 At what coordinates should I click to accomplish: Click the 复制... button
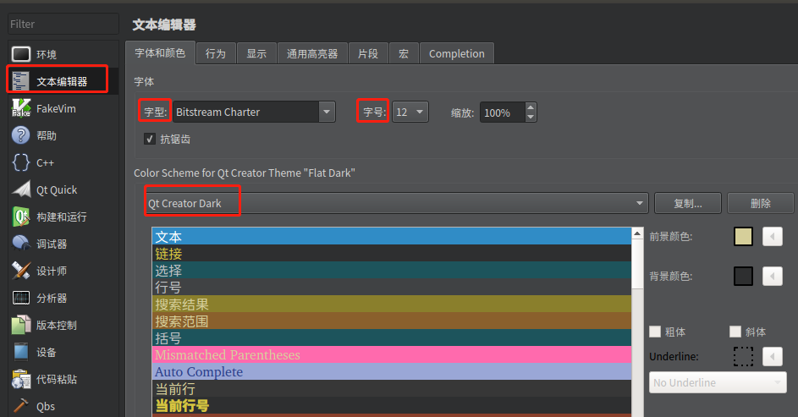[x=687, y=203]
